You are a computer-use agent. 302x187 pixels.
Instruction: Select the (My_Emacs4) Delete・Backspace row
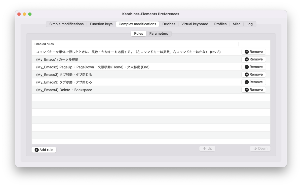pyautogui.click(x=151, y=90)
